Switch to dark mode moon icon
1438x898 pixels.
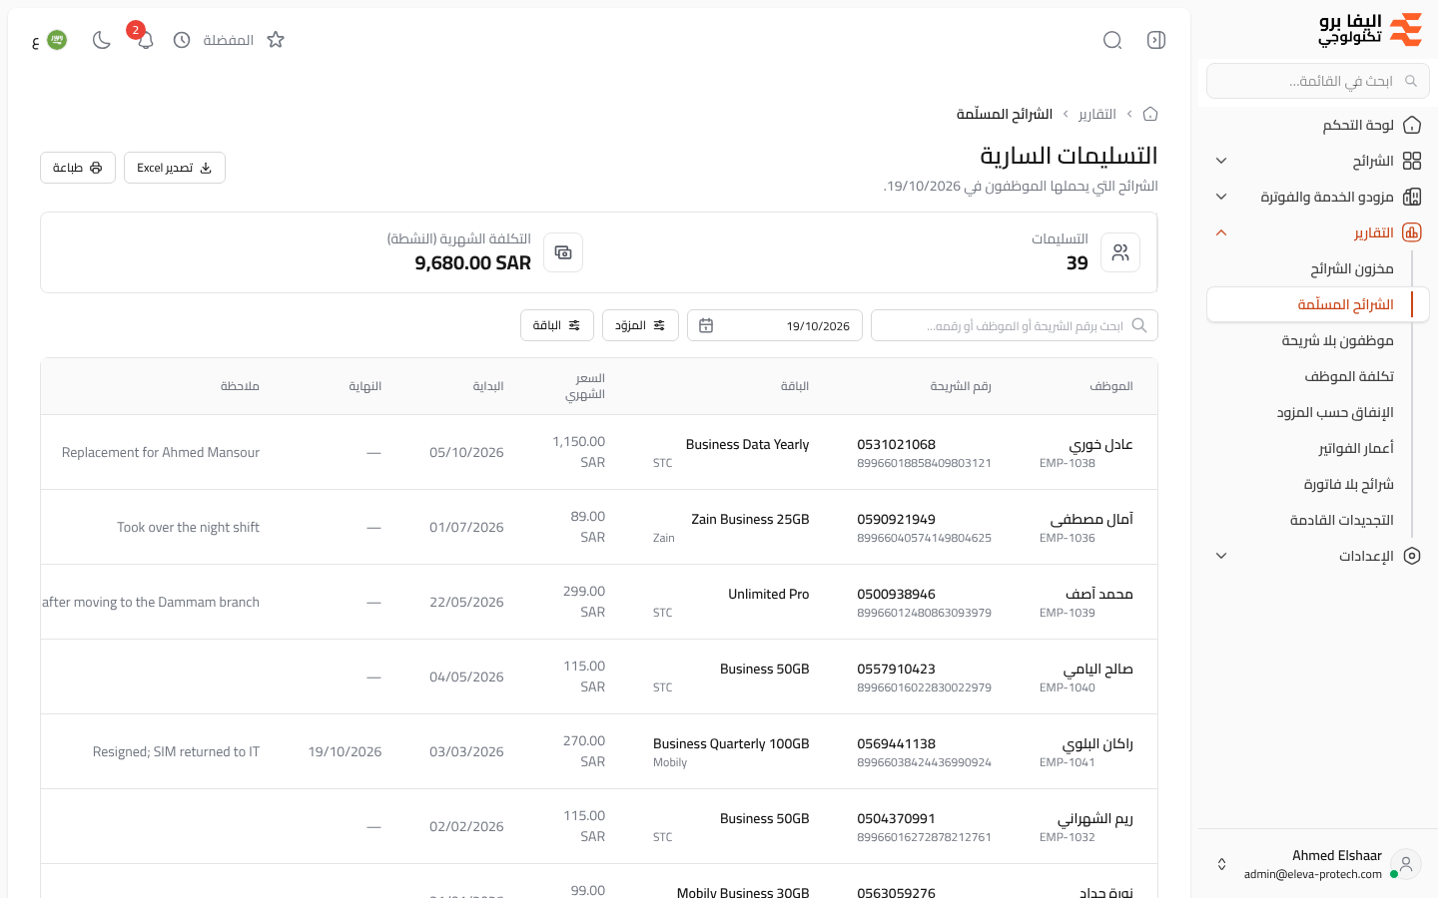[x=101, y=40]
